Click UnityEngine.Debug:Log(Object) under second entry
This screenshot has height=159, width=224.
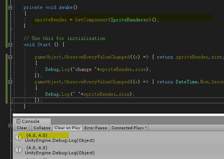coord(60,153)
